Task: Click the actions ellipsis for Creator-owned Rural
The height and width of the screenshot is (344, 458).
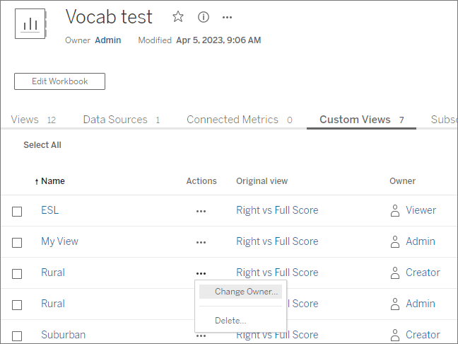Action: tap(201, 273)
